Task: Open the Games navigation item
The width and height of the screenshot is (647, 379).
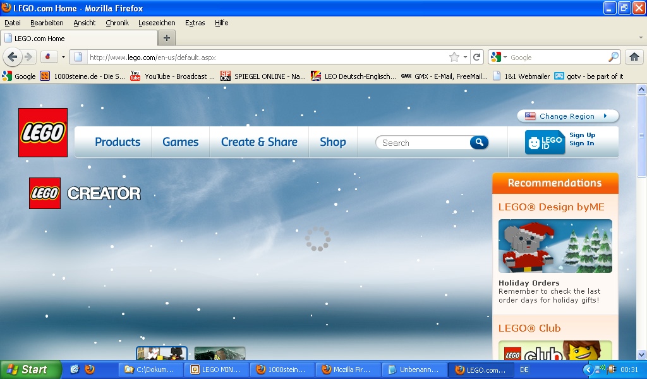Action: (x=180, y=142)
